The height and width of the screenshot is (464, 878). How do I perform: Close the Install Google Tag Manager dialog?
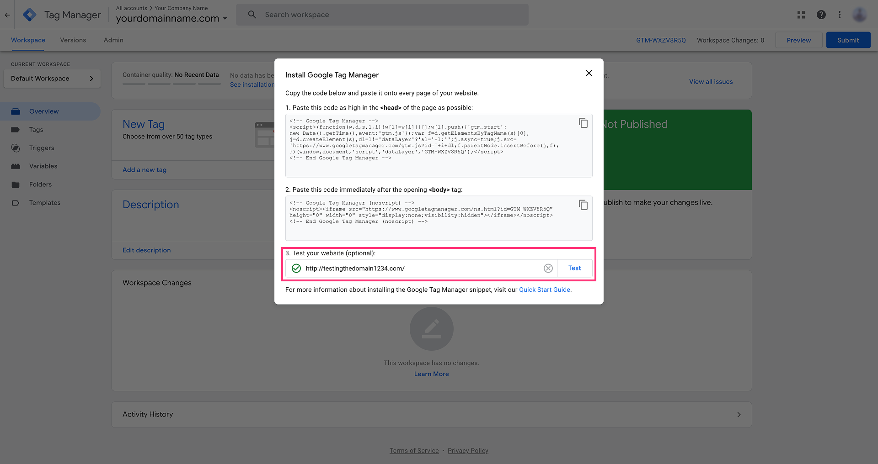click(589, 73)
